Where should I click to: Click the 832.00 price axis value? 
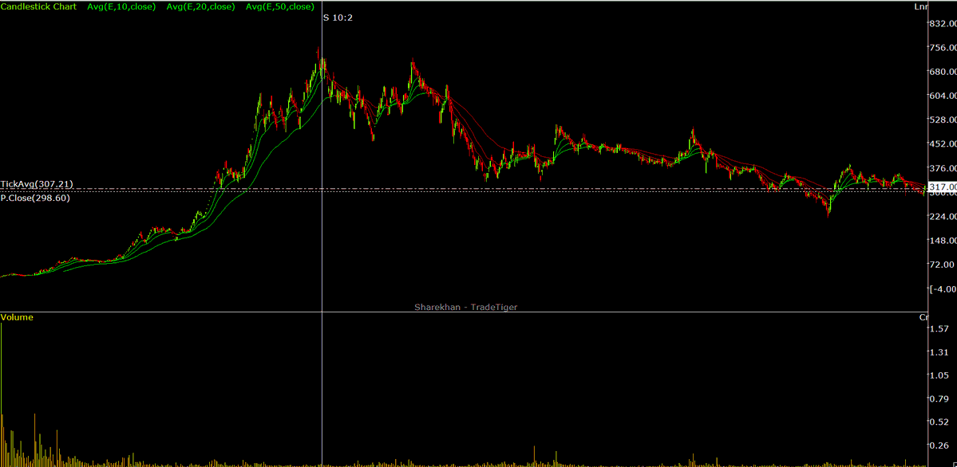click(x=943, y=23)
